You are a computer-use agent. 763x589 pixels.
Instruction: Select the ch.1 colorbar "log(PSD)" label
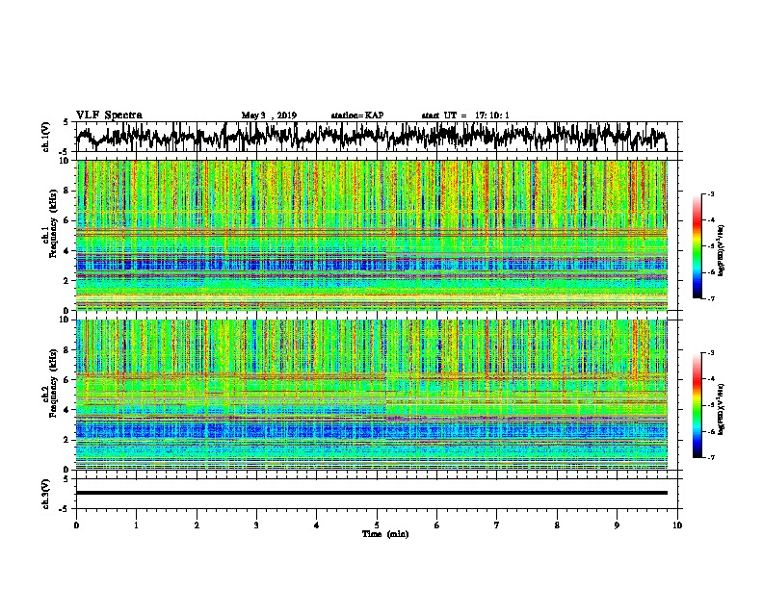click(x=721, y=250)
